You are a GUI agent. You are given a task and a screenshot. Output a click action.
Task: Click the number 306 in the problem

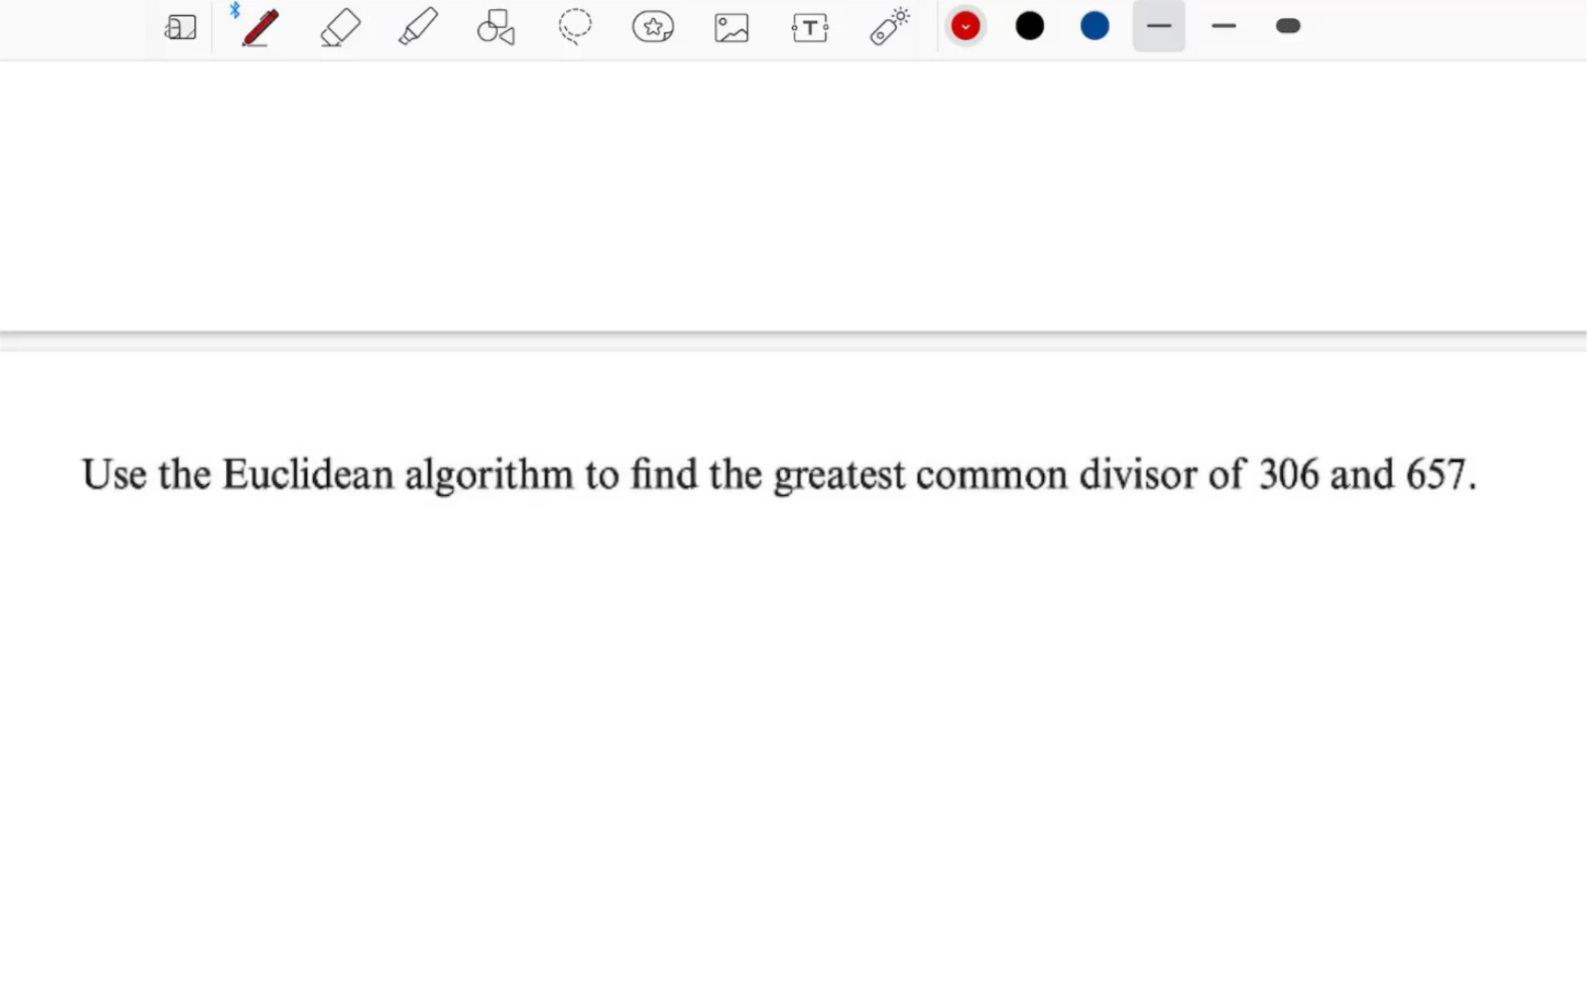click(x=1289, y=474)
